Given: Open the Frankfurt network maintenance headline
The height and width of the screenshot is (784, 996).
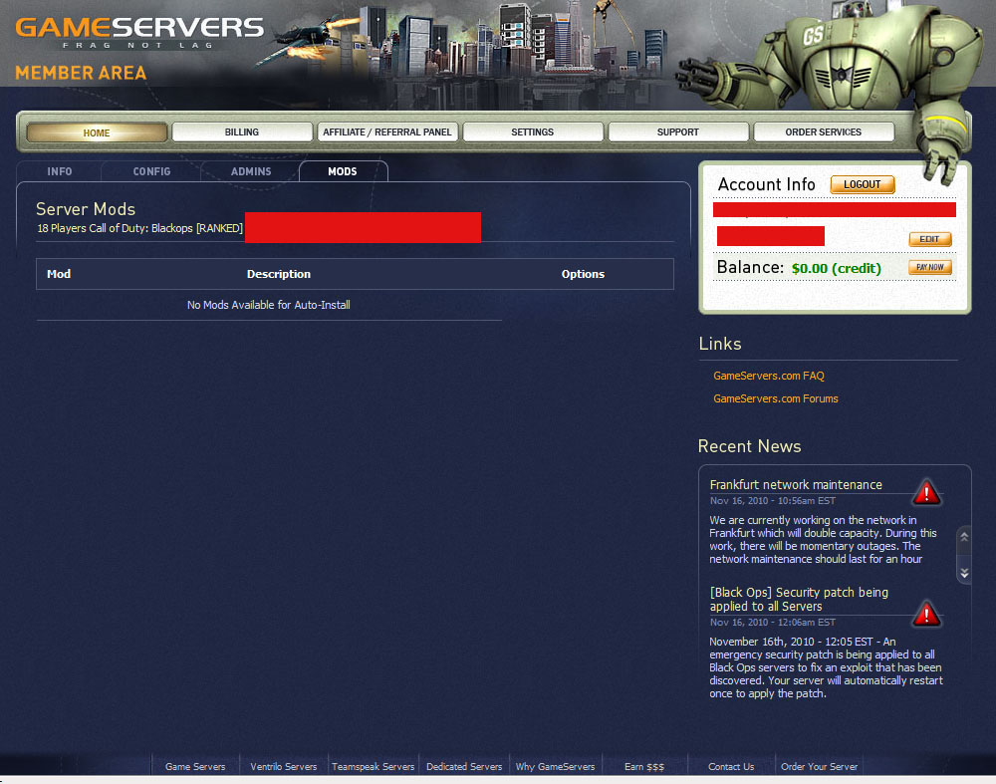Looking at the screenshot, I should tap(796, 485).
